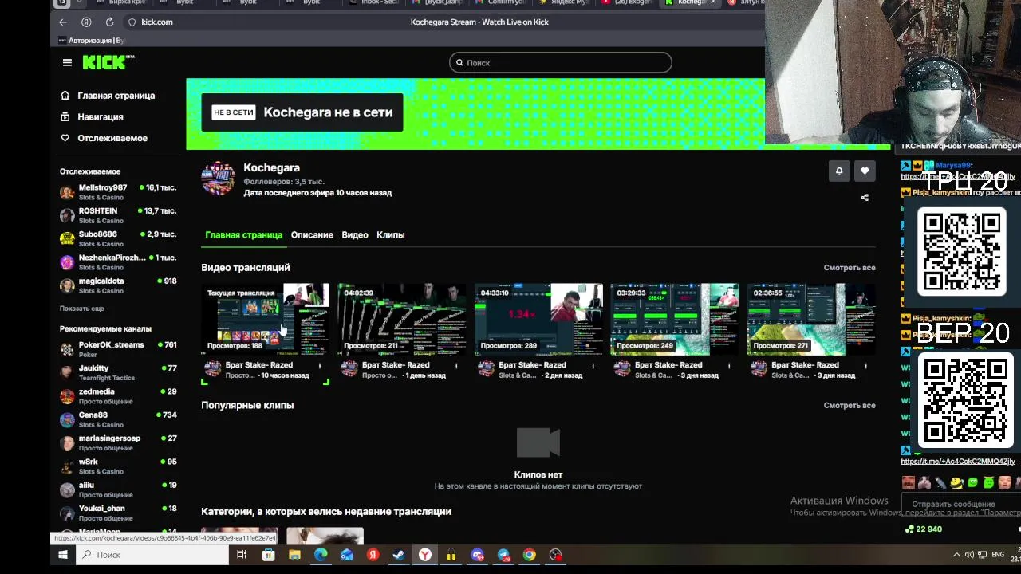Open zedmedia recommended channel
This screenshot has height=574, width=1021.
(118, 396)
